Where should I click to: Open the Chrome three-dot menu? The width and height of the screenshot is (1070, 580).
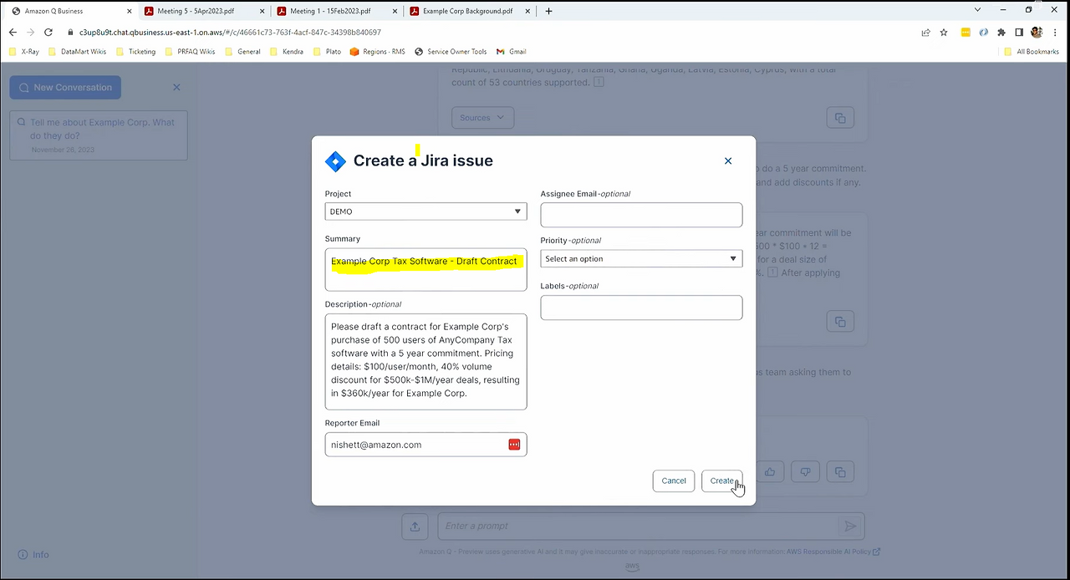(1054, 32)
